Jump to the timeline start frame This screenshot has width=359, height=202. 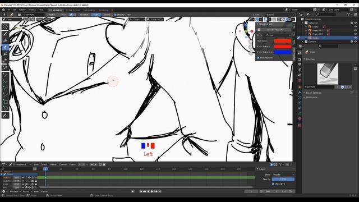click(x=141, y=191)
